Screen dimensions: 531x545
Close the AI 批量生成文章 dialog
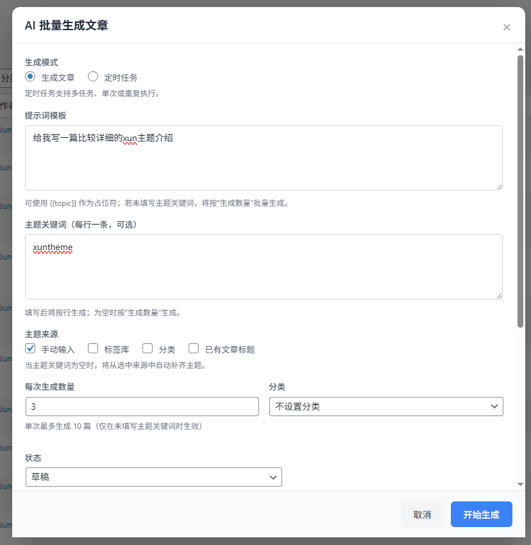coord(507,27)
